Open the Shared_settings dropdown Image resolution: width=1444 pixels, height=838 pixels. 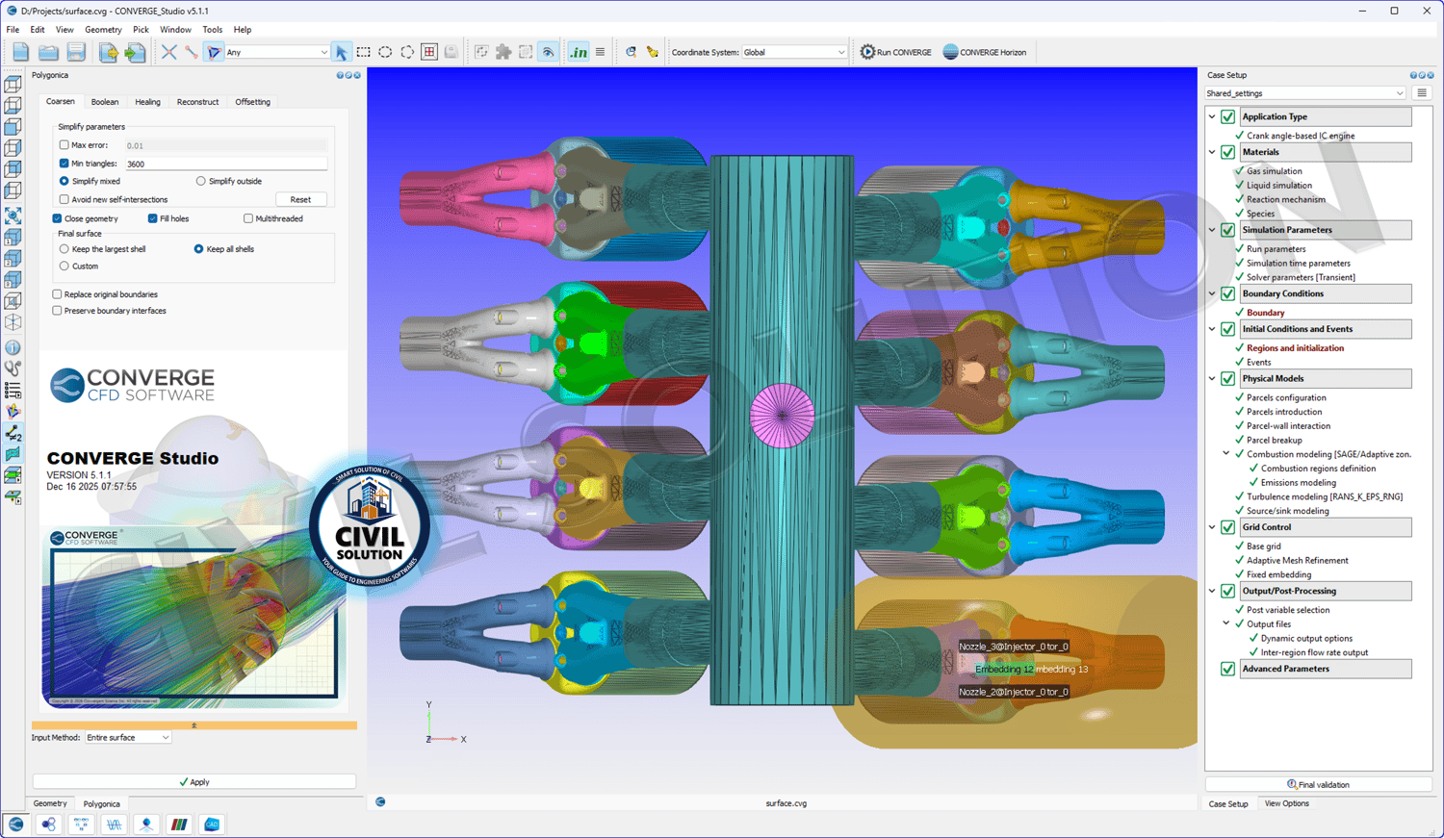1305,93
